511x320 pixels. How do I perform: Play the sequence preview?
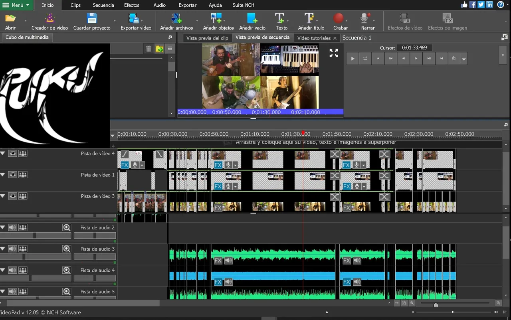click(352, 58)
